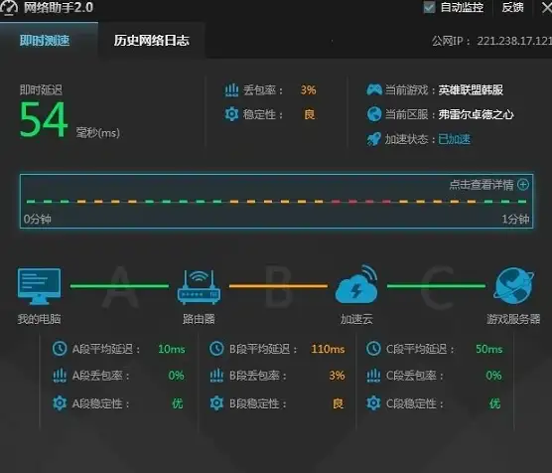Click the rocket icon beside 加速状态
552x473 pixels.
(374, 139)
